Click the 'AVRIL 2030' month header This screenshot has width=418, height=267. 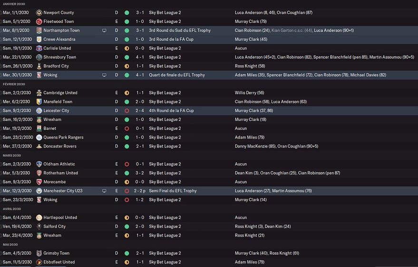tap(12, 209)
